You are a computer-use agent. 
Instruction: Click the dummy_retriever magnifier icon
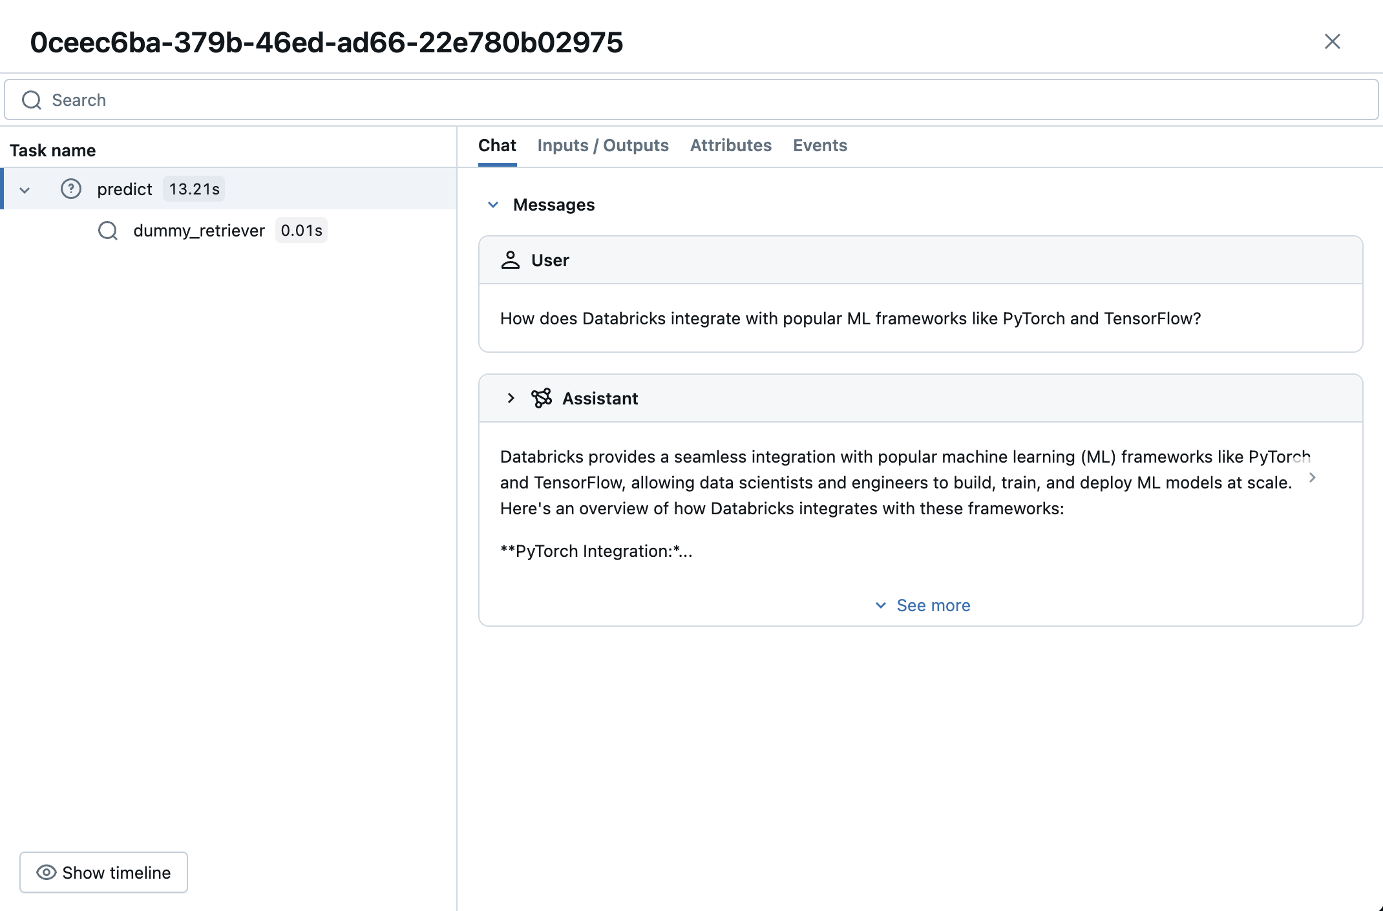[108, 231]
